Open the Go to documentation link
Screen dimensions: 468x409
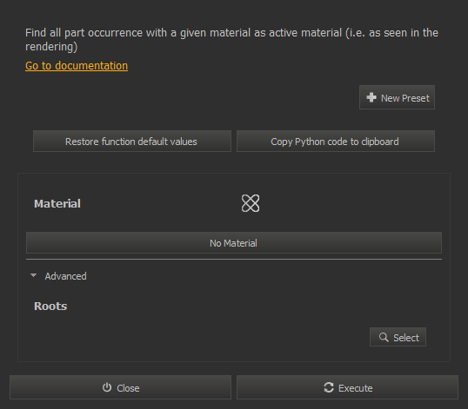click(x=77, y=65)
